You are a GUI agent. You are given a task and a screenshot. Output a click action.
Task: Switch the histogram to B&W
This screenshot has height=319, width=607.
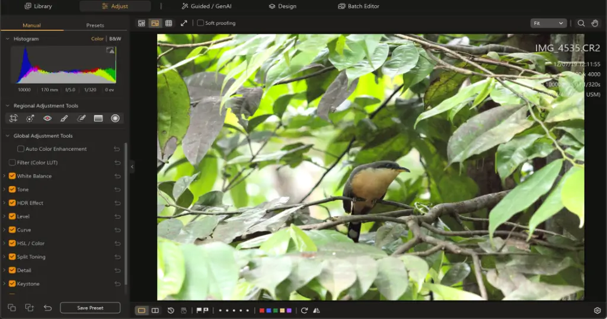115,39
